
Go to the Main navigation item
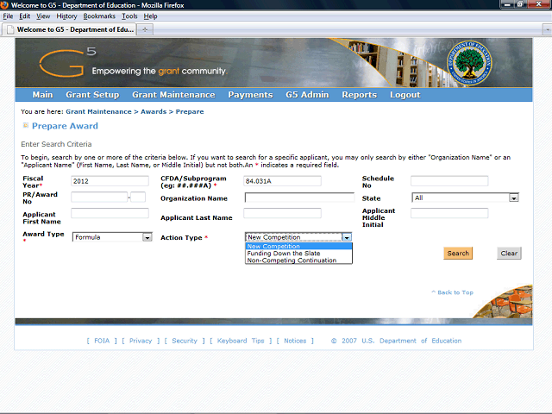(42, 95)
